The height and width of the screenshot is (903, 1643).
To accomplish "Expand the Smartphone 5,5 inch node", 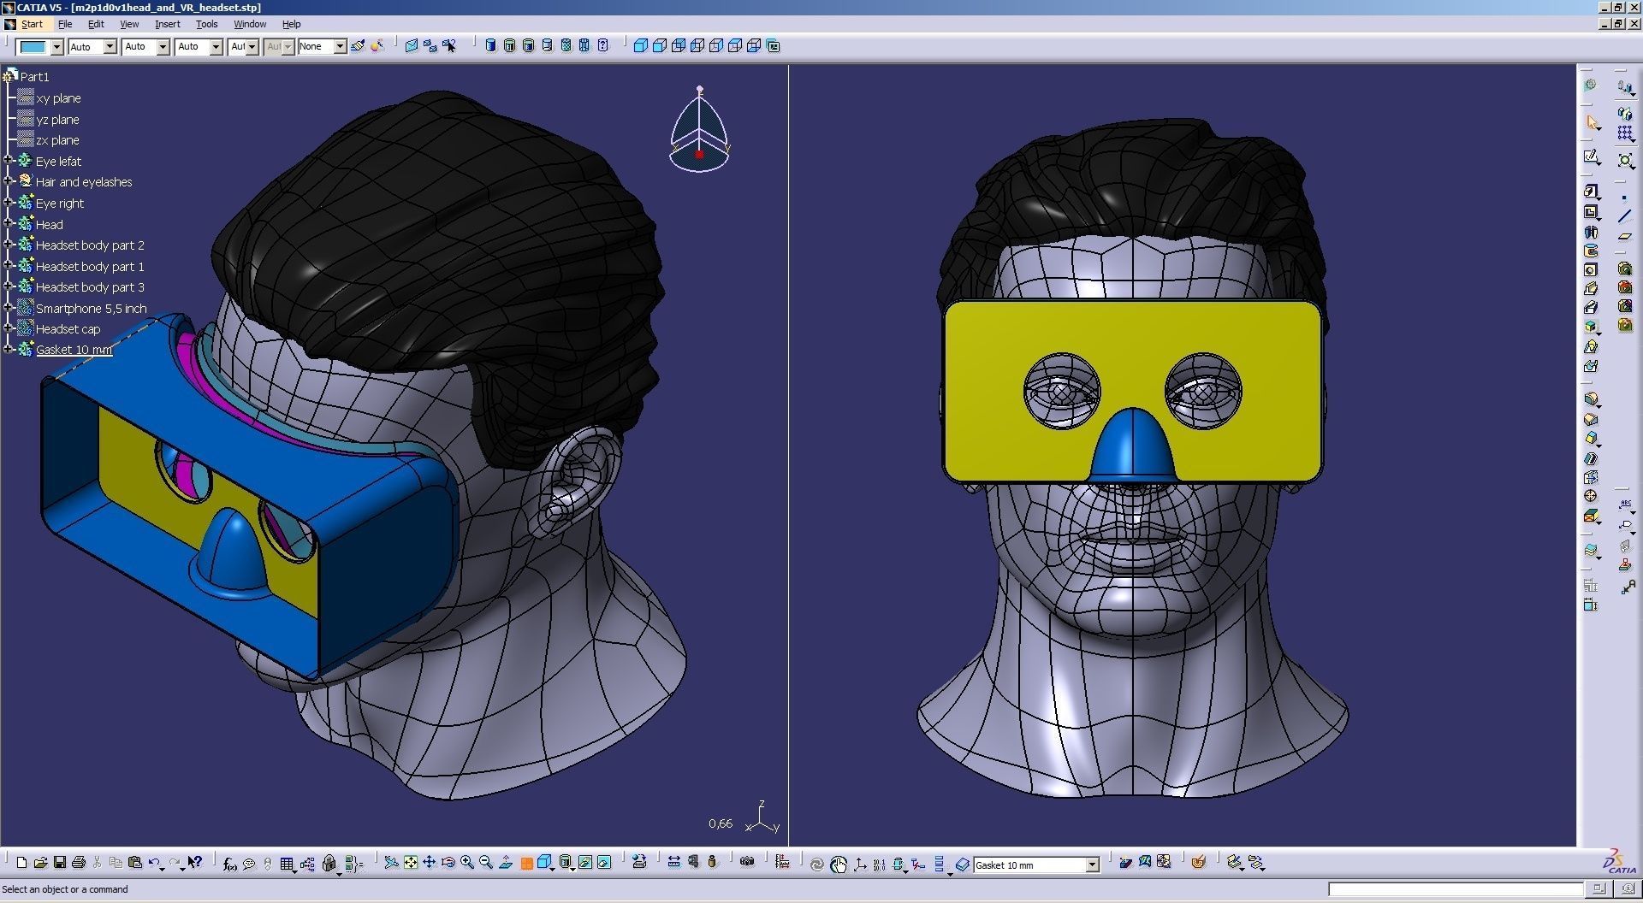I will (x=9, y=307).
